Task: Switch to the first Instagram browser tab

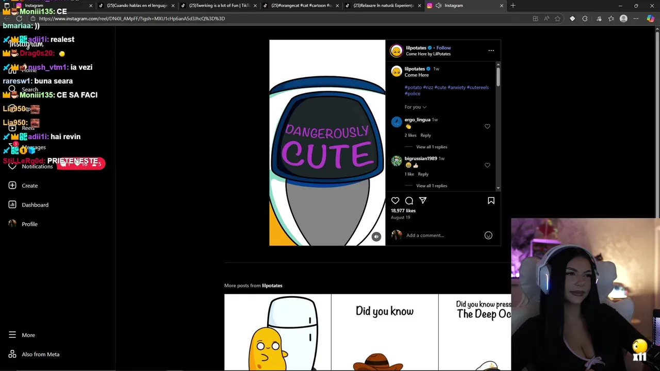Action: point(54,6)
